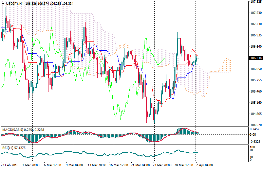
Task: Click the 27 Feb 2018 date label
Action: point(10,165)
